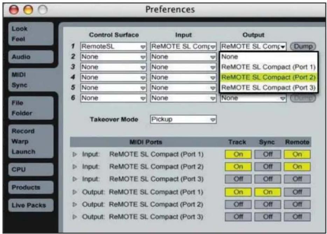Image resolution: width=327 pixels, height=234 pixels.
Task: Disable Sync for Output Port 1
Action: (267, 192)
